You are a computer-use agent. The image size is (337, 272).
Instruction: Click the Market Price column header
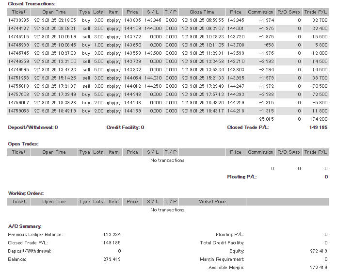pyautogui.click(x=212, y=201)
